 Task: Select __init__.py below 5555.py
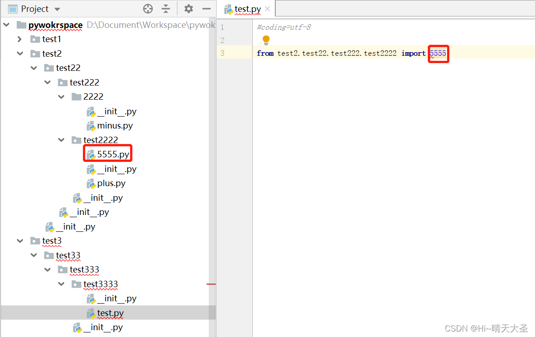coord(117,169)
